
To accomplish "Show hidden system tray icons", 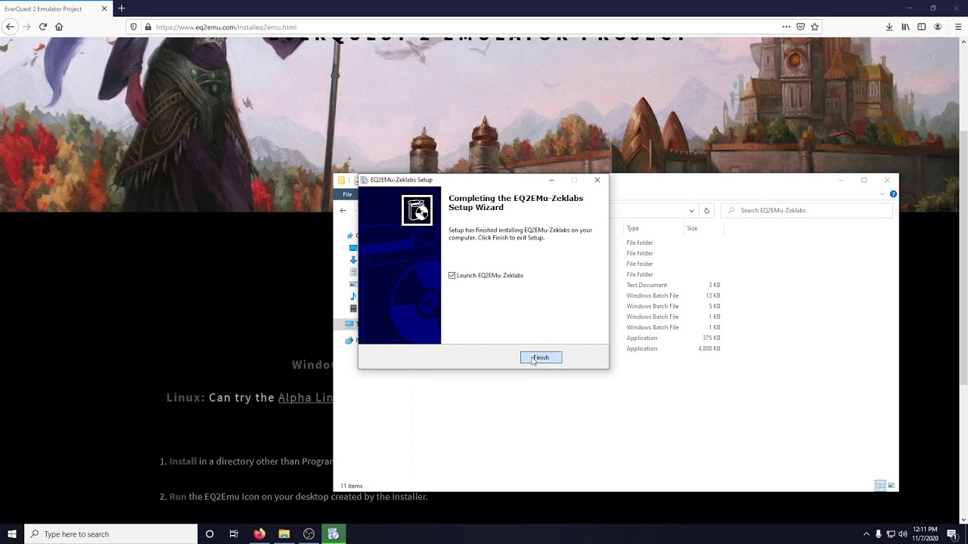I will 867,534.
